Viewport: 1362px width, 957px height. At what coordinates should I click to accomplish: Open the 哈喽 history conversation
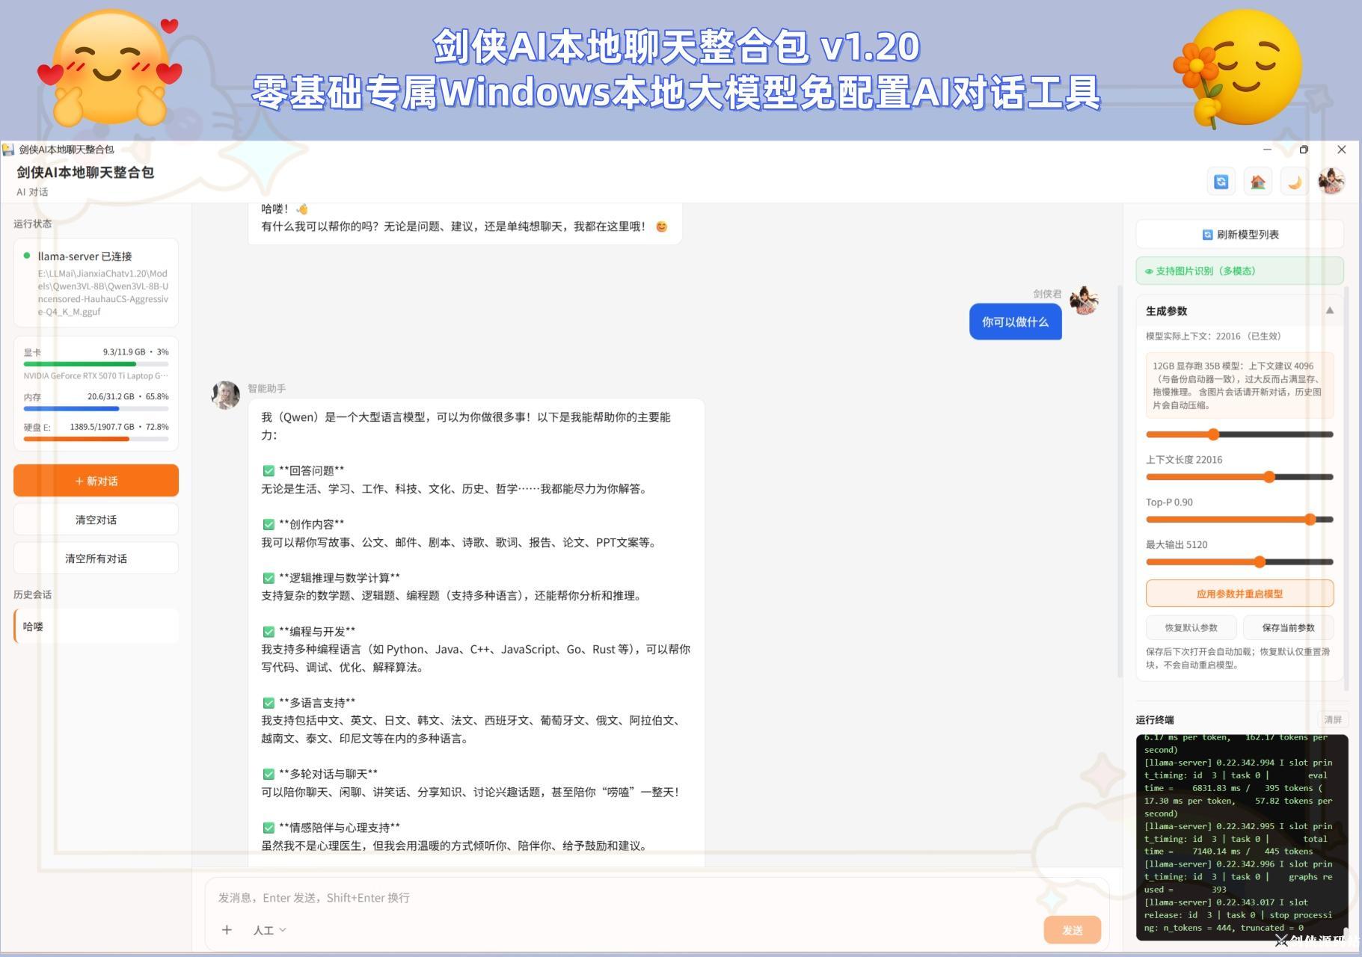[x=96, y=626]
